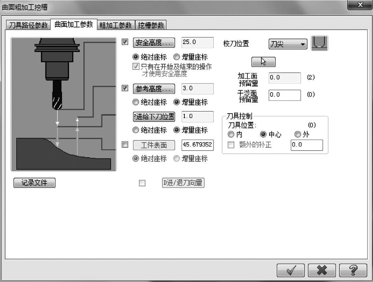Viewport: 373px width, 282px height.
Task: Click the tool tip shape preview icon
Action: 320,43
